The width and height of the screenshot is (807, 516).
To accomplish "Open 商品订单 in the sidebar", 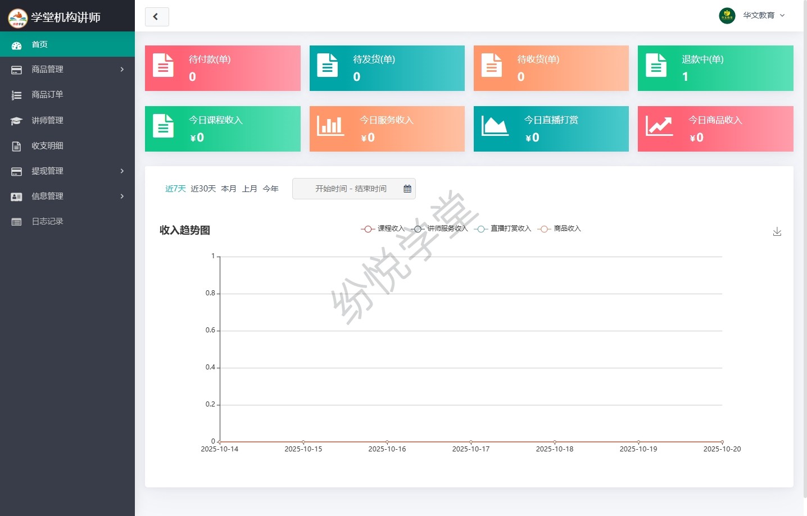I will (x=47, y=95).
